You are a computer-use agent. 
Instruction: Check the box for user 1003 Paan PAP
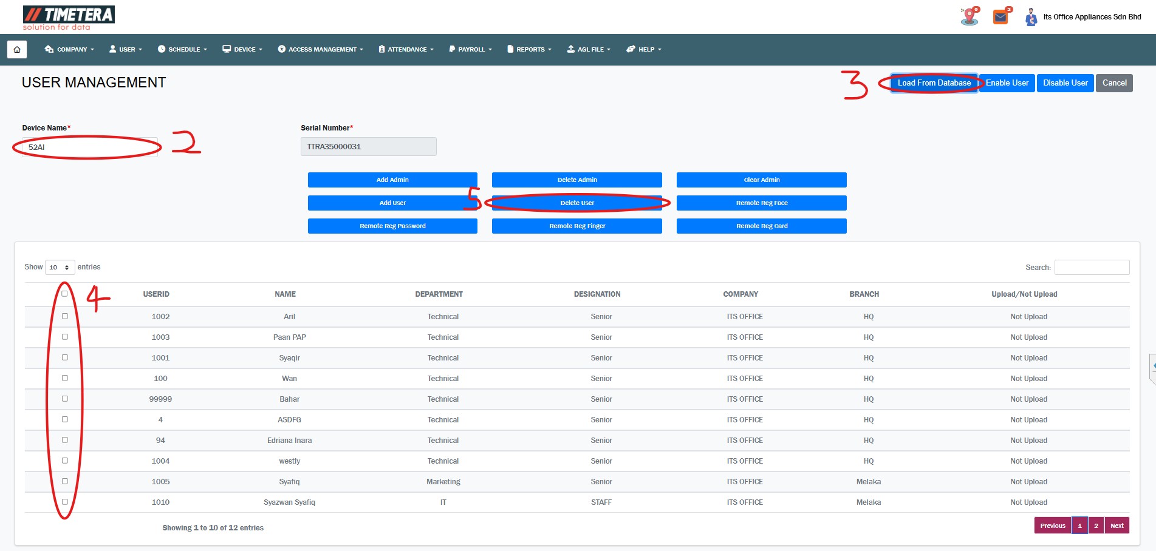(65, 337)
